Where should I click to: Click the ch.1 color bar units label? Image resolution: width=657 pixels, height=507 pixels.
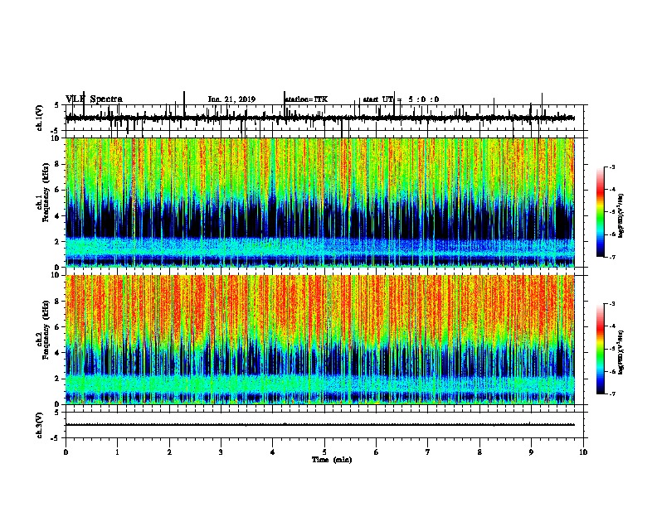coord(620,215)
